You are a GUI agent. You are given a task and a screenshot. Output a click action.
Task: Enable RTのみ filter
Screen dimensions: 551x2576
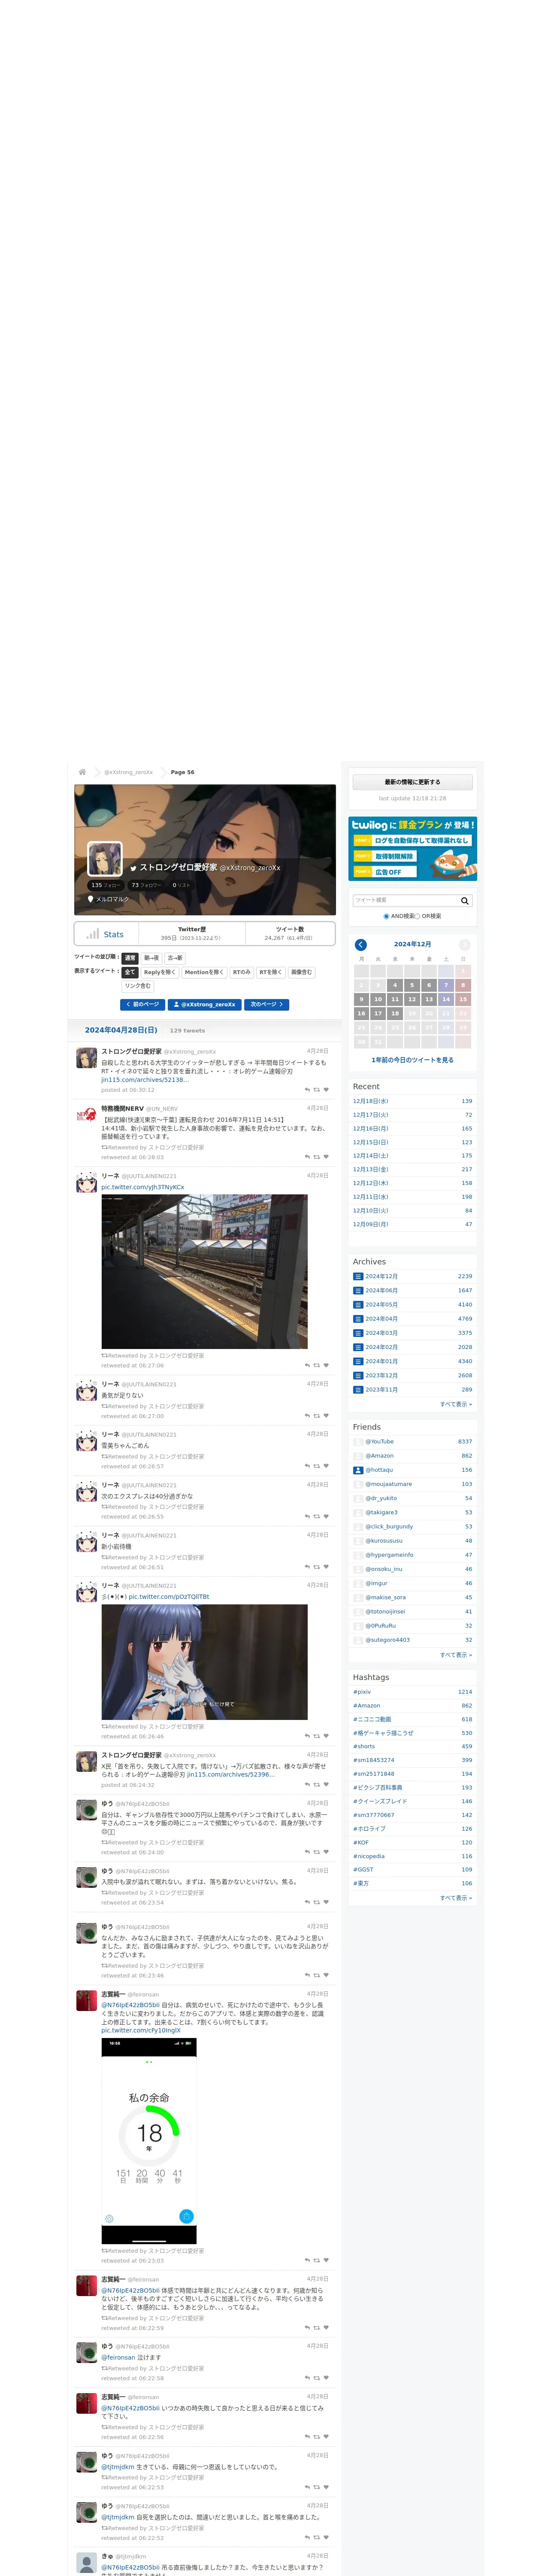[242, 972]
